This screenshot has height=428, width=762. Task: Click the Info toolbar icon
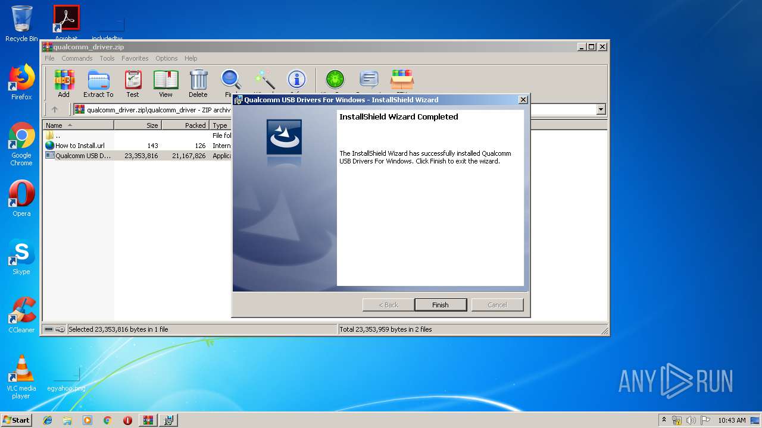[x=296, y=81]
